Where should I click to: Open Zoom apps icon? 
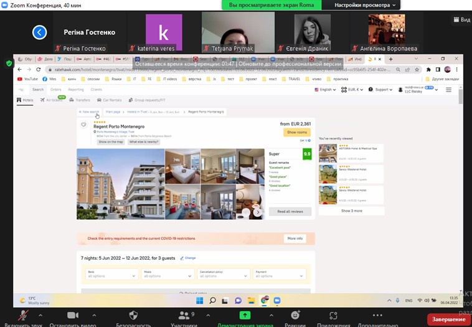pyautogui.click(x=333, y=315)
